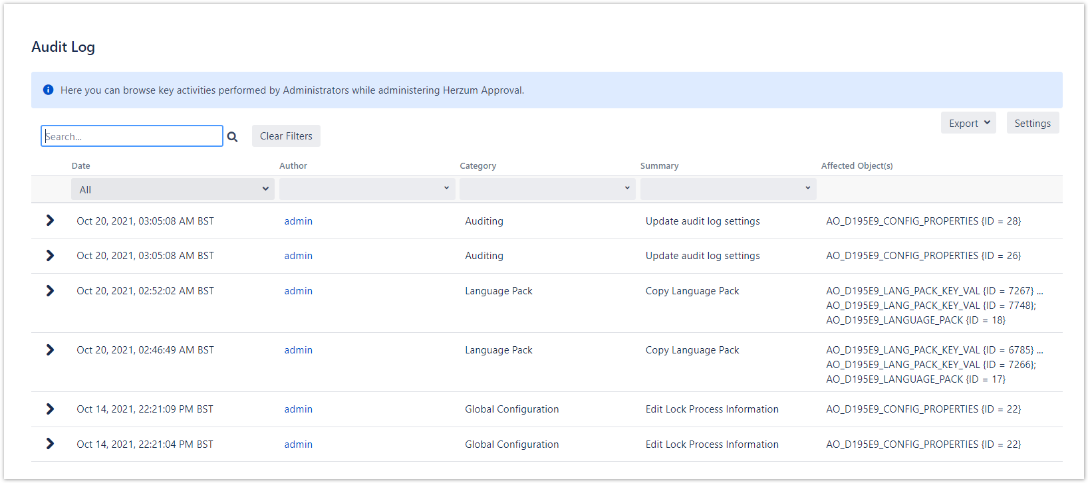This screenshot has height=483, width=1088.
Task: Expand the first Update audit log settings row
Action: pos(50,221)
